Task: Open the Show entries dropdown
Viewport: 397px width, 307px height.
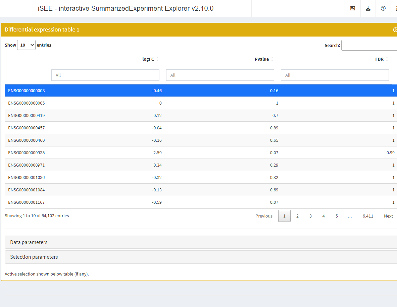Action: coord(26,45)
